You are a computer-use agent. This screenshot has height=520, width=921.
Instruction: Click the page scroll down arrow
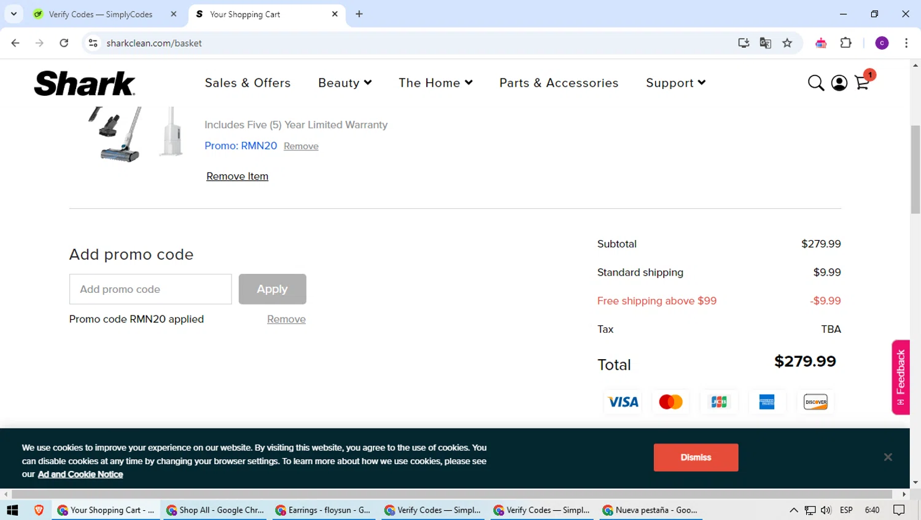click(x=915, y=483)
